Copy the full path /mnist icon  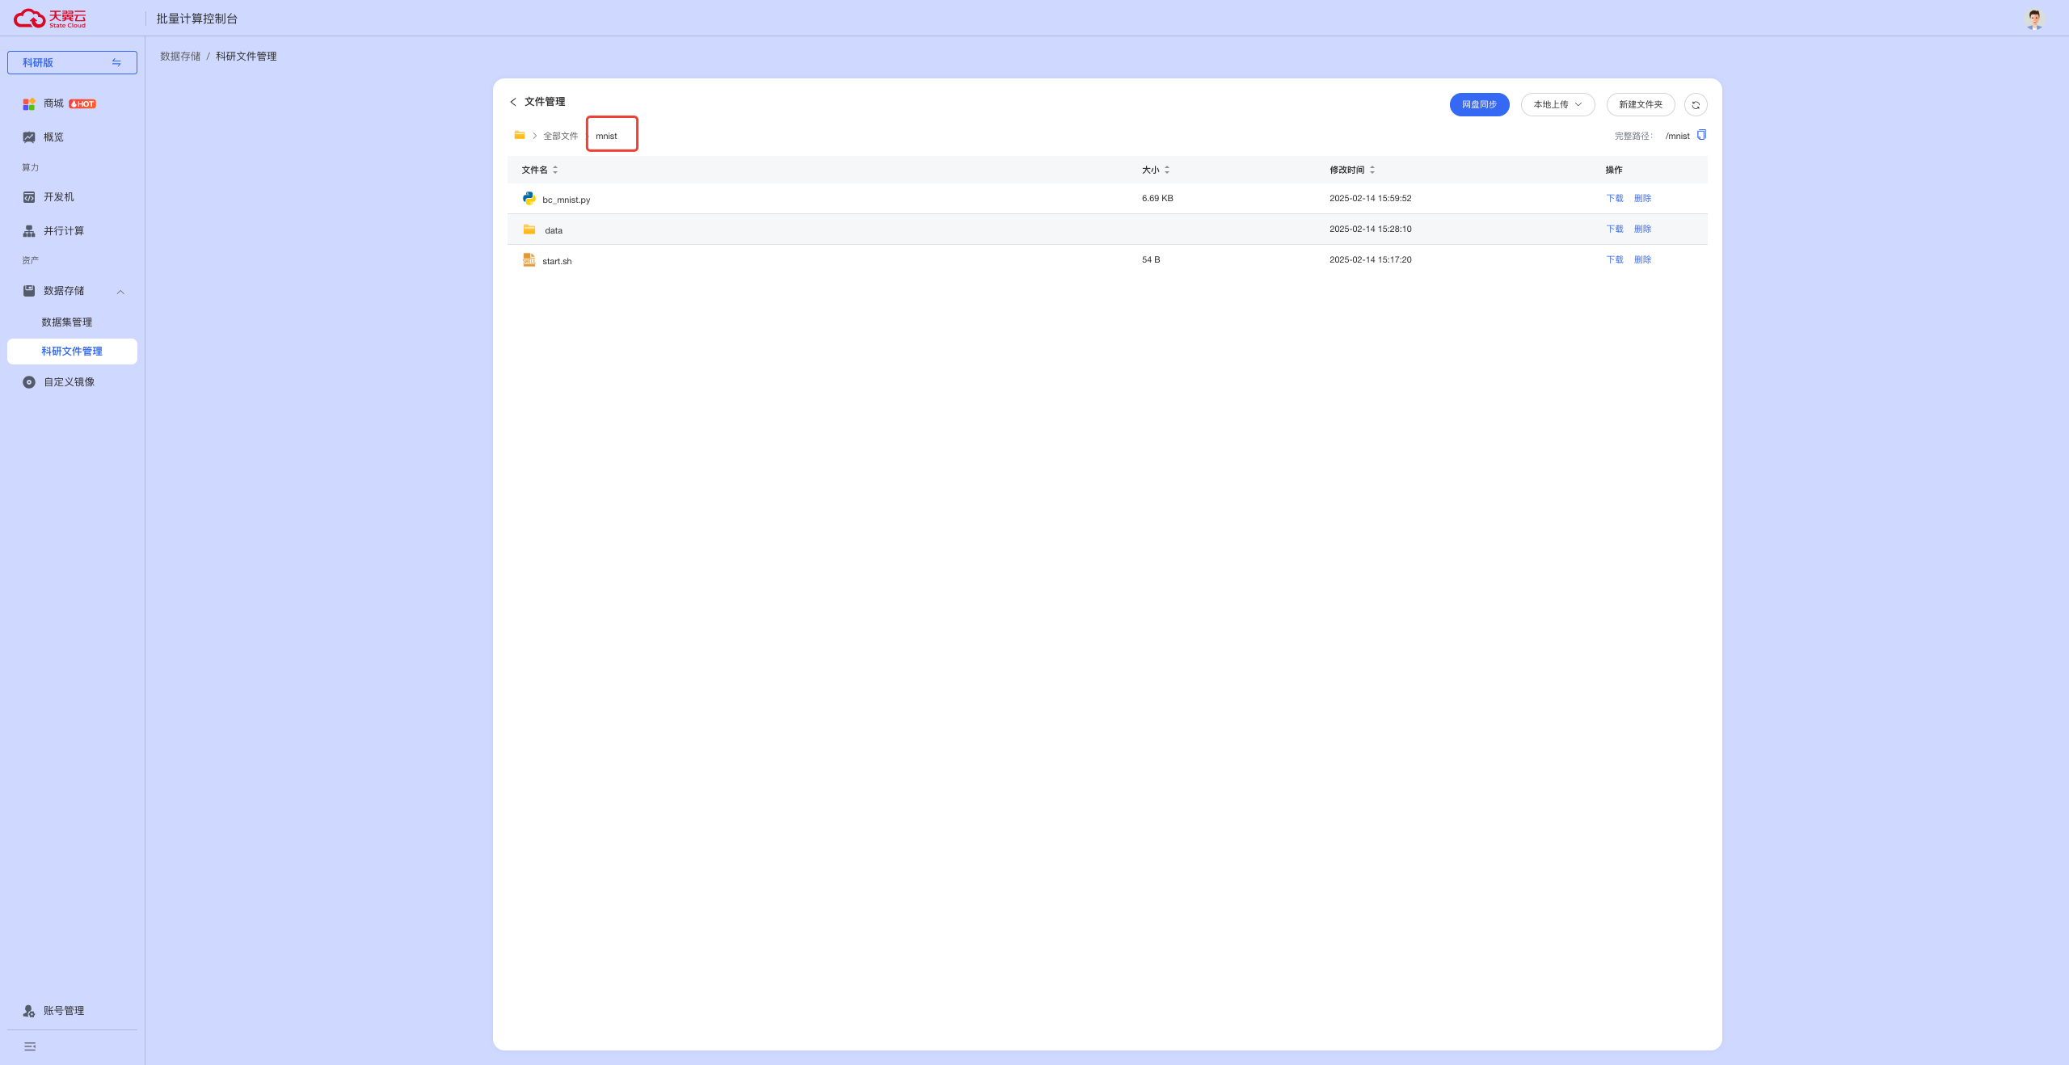1701,135
